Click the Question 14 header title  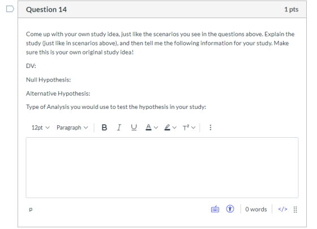pyautogui.click(x=46, y=10)
